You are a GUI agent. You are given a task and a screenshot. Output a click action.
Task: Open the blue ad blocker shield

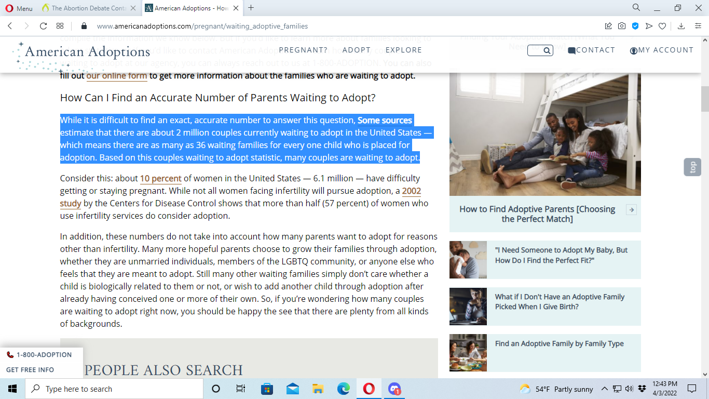[635, 26]
